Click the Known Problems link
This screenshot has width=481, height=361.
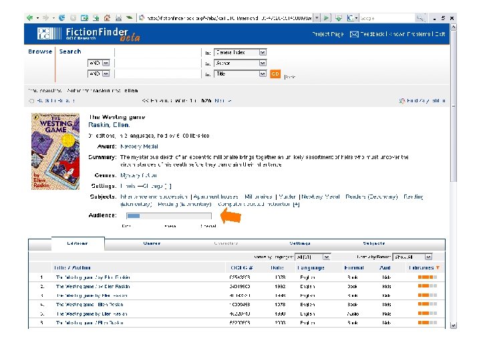[410, 34]
